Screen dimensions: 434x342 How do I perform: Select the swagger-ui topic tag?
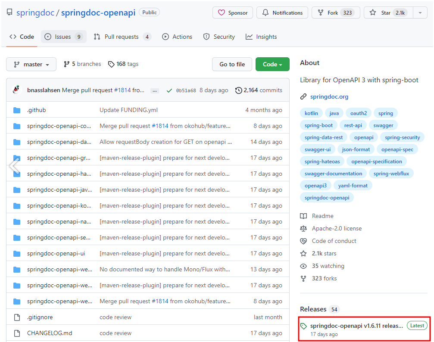coord(318,149)
